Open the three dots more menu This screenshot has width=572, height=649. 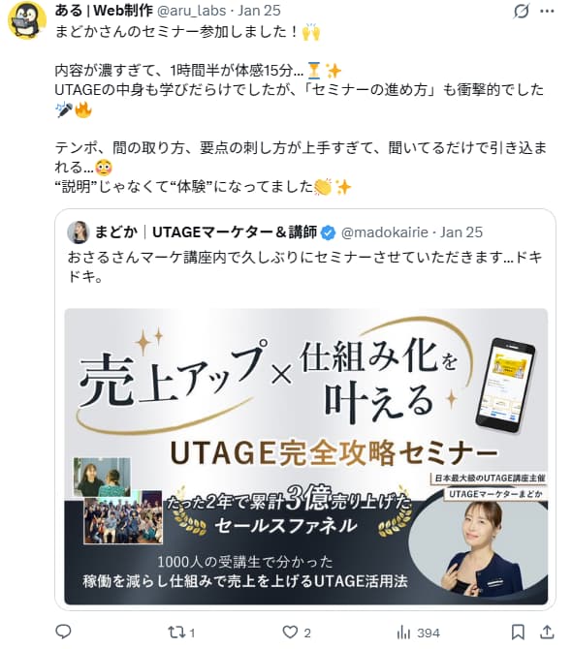(x=547, y=12)
